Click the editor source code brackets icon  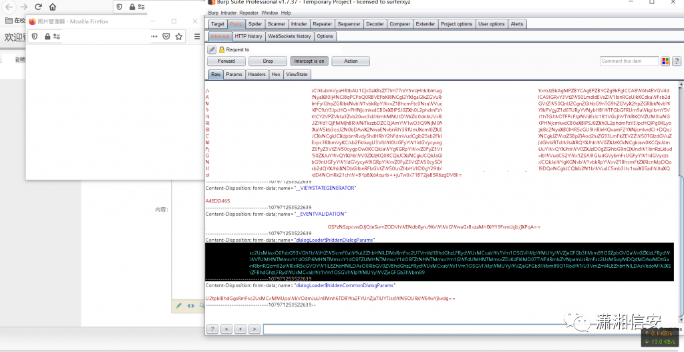point(190,306)
